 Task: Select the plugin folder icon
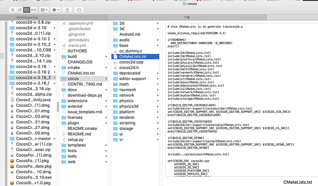[64, 123]
